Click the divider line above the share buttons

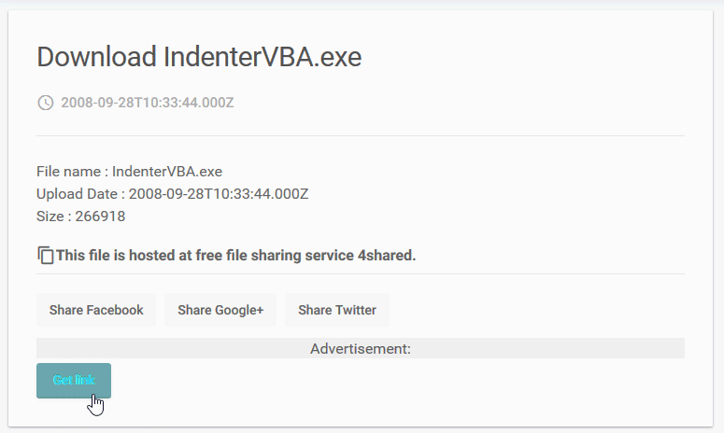tap(361, 274)
